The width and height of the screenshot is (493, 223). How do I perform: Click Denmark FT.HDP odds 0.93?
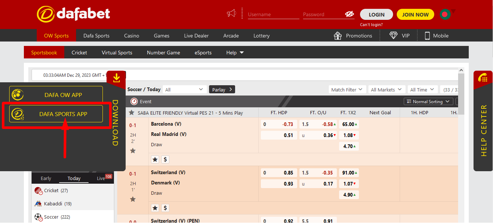point(279,184)
